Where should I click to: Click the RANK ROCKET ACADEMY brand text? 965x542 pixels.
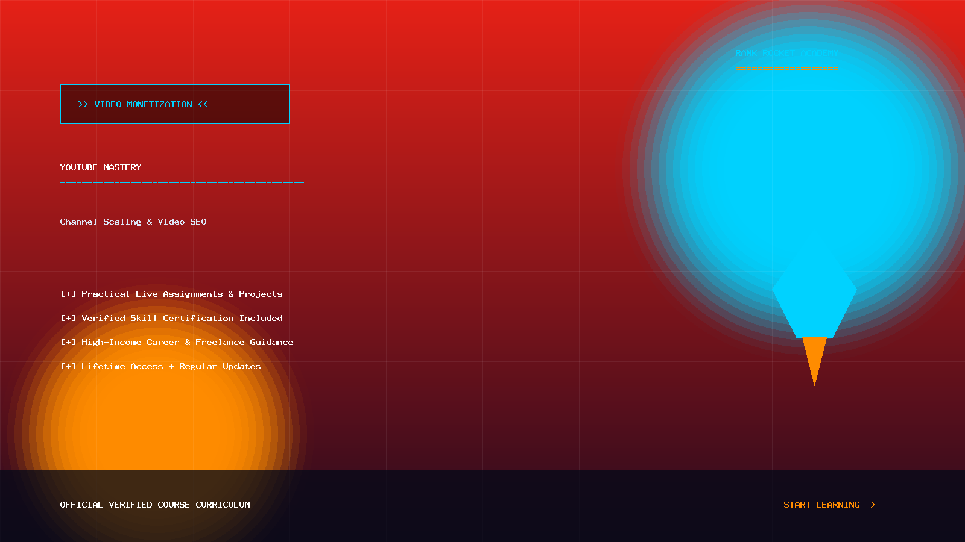coord(786,53)
